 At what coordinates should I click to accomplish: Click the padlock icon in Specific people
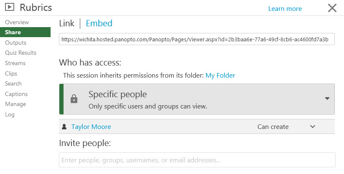(74, 99)
